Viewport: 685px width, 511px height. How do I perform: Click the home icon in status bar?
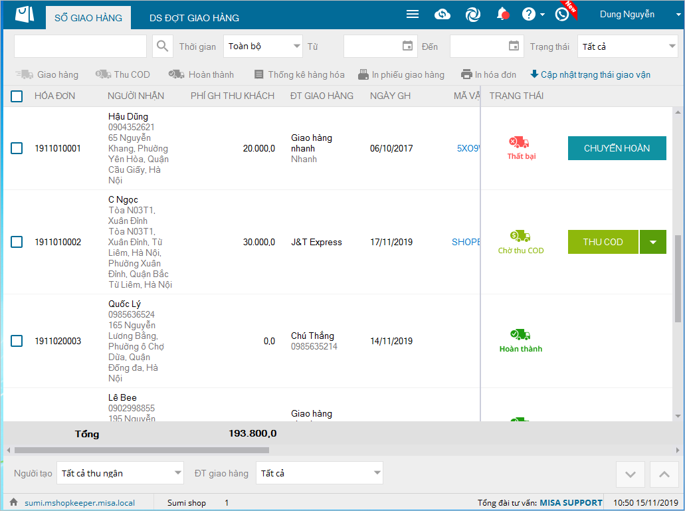pyautogui.click(x=13, y=503)
